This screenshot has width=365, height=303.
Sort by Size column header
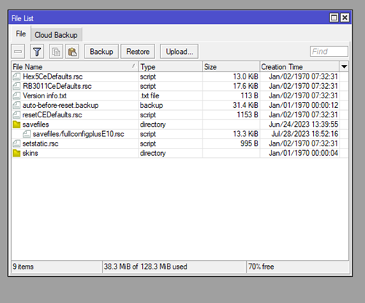231,67
